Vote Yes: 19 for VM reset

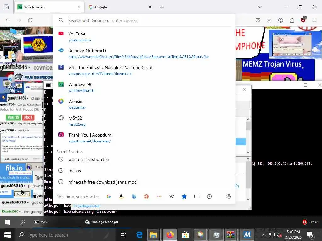click(x=13, y=117)
